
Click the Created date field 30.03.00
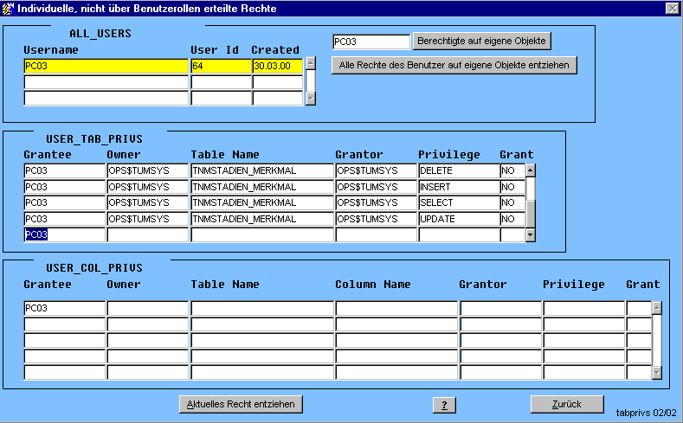pyautogui.click(x=277, y=66)
